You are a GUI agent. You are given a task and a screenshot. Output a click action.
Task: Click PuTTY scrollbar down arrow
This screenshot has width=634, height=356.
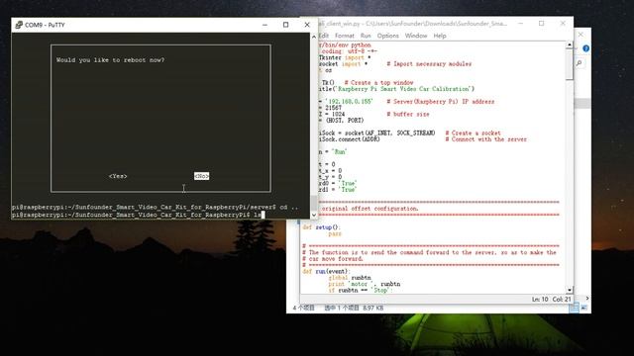[x=314, y=215]
